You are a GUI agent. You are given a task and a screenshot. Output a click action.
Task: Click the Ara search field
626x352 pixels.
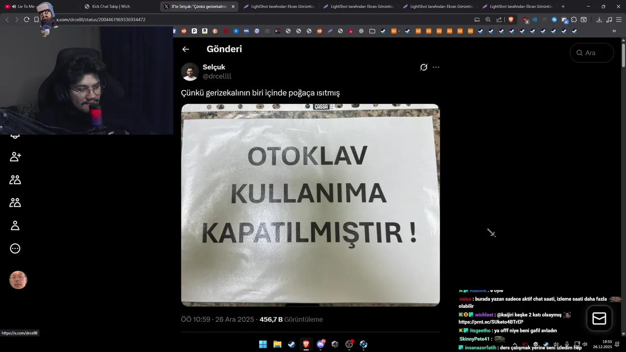(592, 53)
